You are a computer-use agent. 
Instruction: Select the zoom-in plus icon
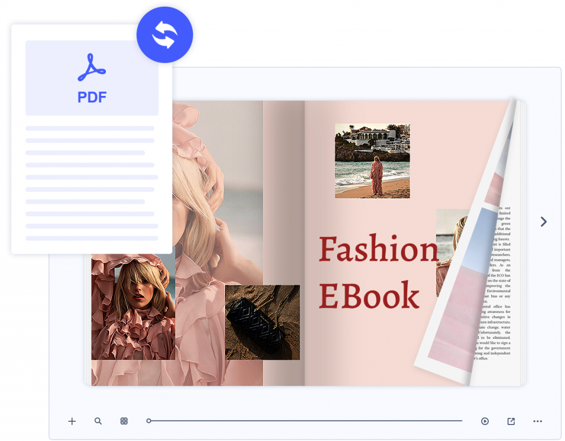click(72, 421)
